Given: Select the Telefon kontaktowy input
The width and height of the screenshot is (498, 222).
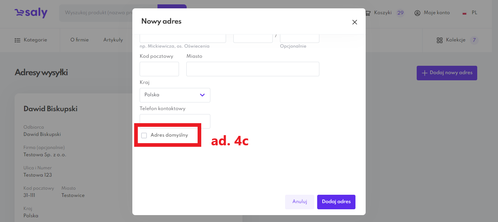Looking at the screenshot, I should pyautogui.click(x=175, y=121).
